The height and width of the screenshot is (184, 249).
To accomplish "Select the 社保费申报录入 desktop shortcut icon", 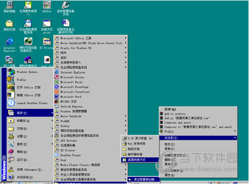I will 28,8.
